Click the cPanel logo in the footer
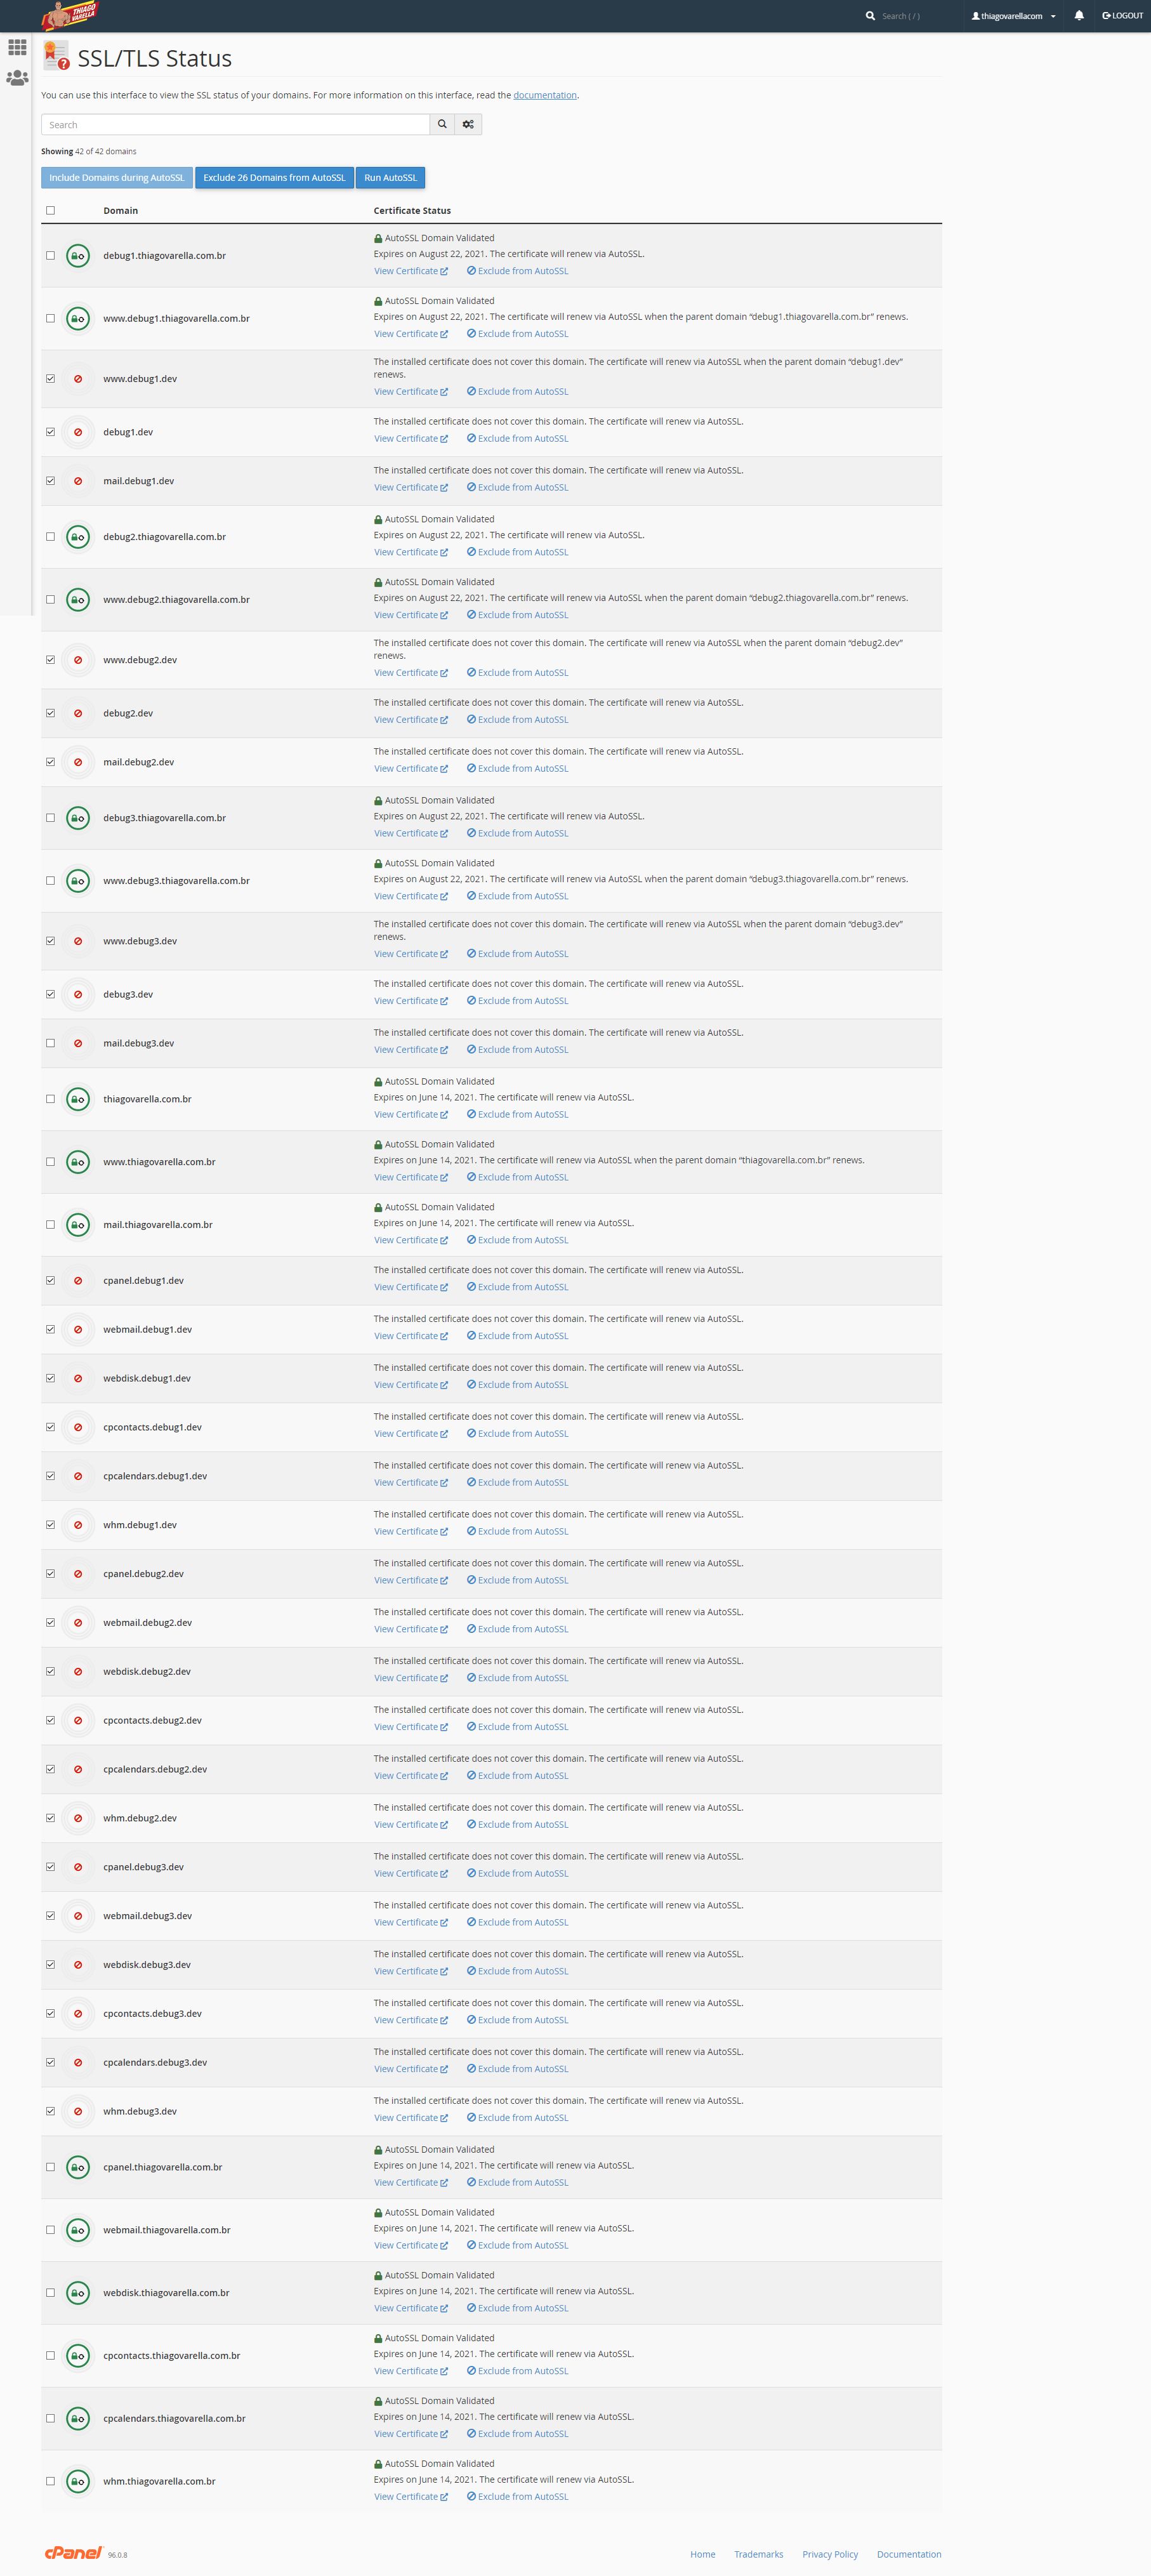Image resolution: width=1151 pixels, height=2576 pixels. pos(73,2552)
